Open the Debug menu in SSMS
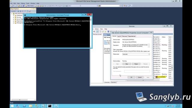This screenshot has height=108, width=192. point(23,3)
